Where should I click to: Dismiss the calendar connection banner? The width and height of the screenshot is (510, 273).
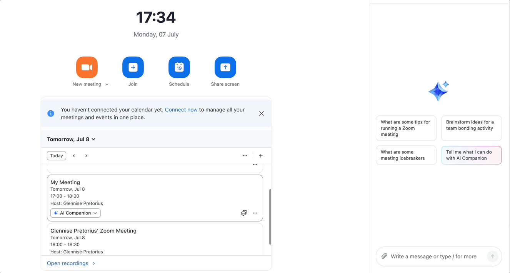(x=262, y=113)
